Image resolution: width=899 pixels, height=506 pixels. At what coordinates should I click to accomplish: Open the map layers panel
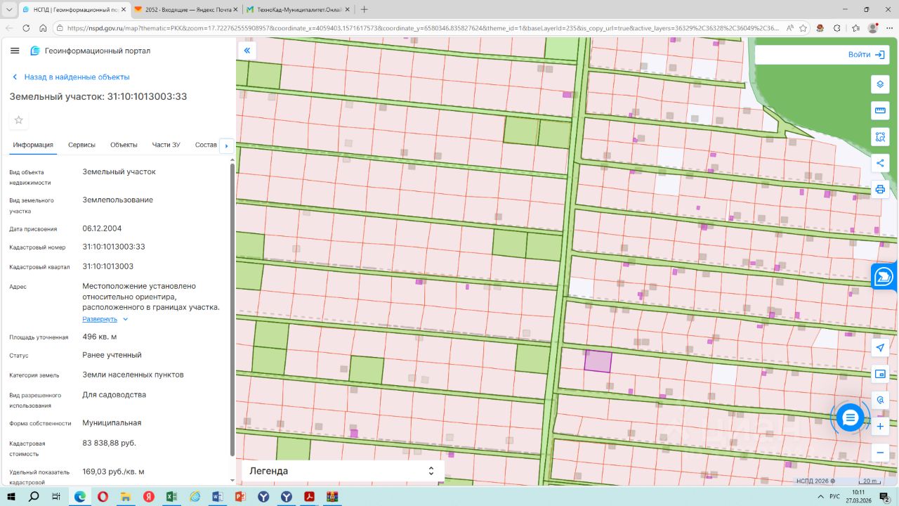click(x=880, y=84)
